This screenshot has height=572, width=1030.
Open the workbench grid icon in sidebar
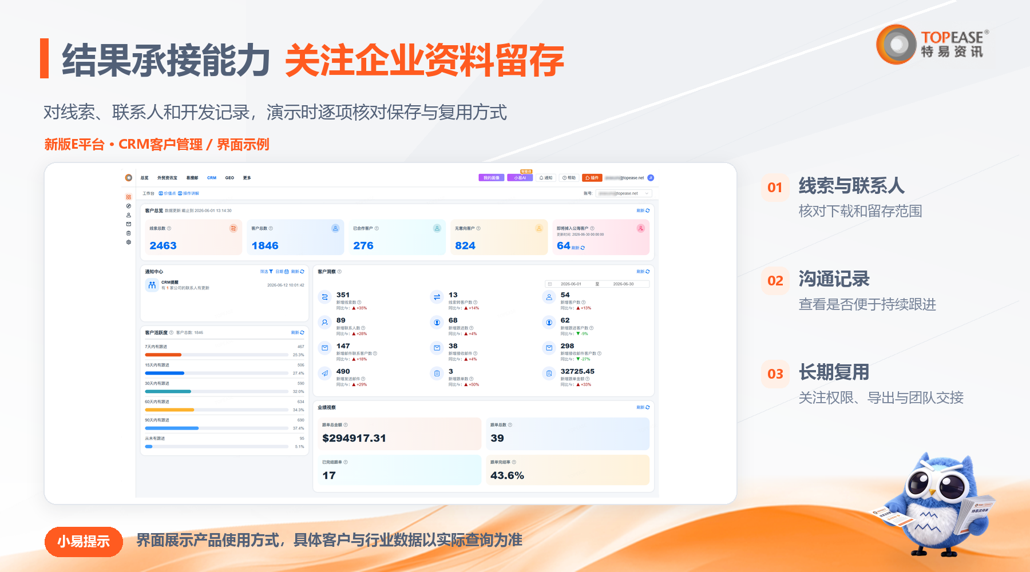[129, 197]
